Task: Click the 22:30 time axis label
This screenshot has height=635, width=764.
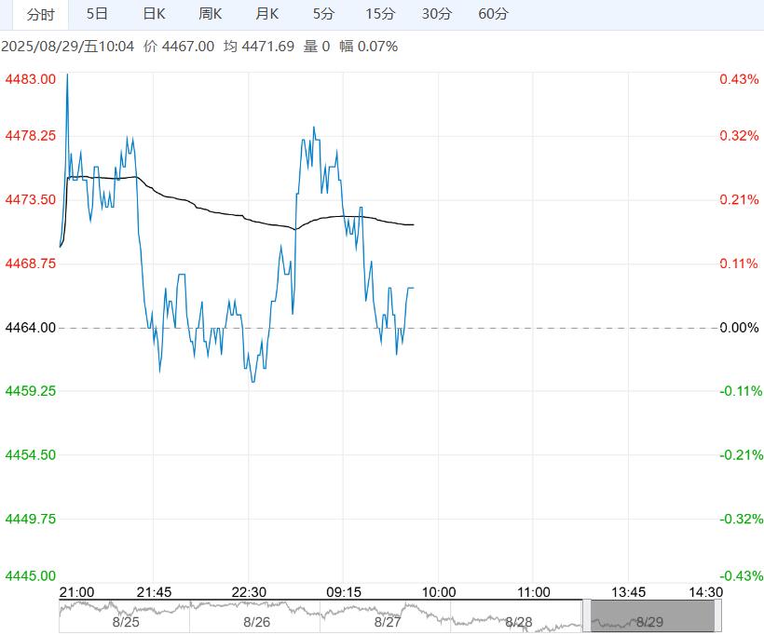Action: [249, 592]
